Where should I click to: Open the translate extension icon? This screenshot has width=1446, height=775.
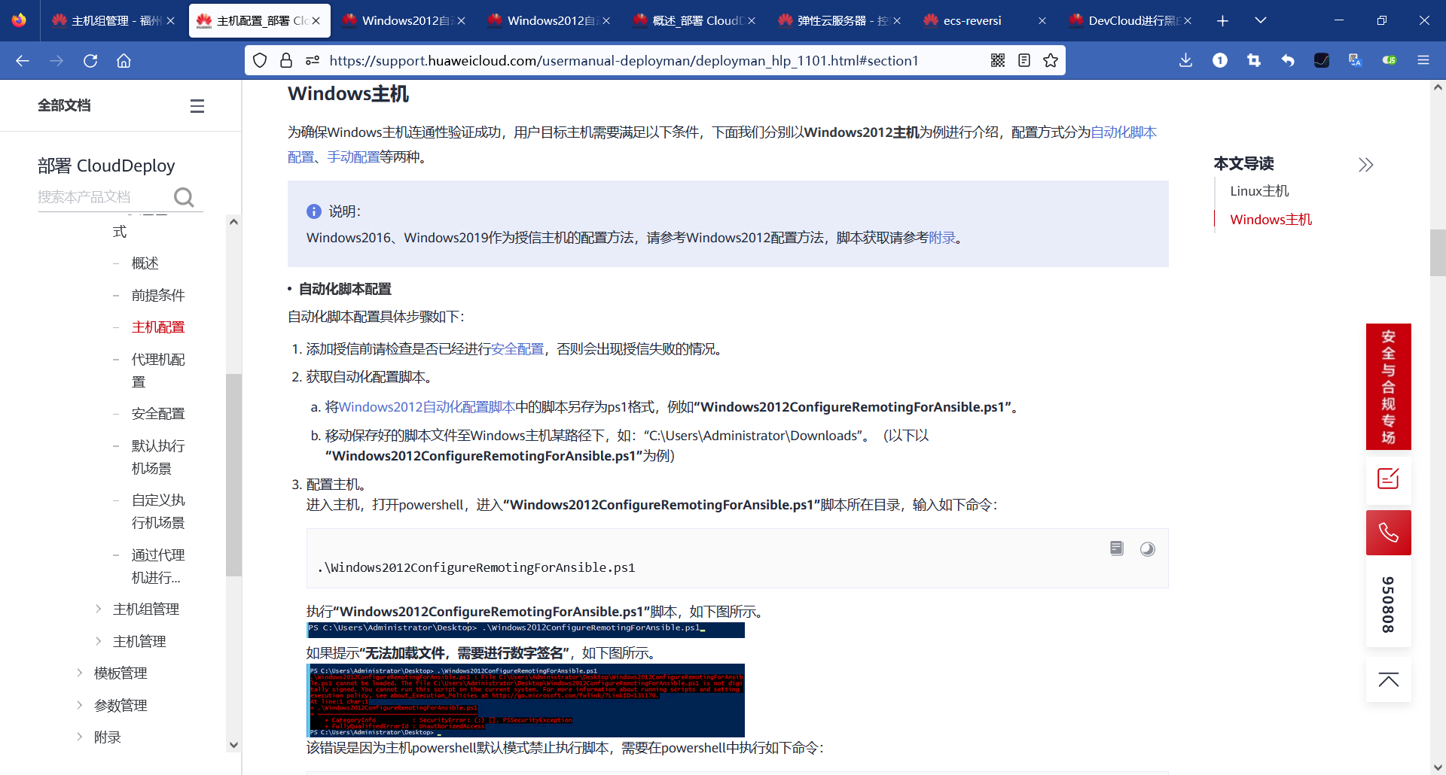pyautogui.click(x=1355, y=60)
